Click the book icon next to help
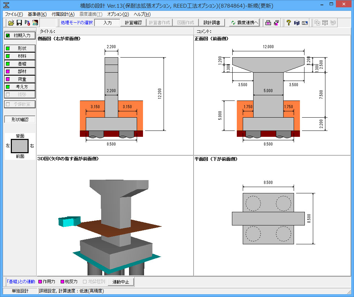Image resolution: width=354 pixels, height=297 pixels. point(297,23)
